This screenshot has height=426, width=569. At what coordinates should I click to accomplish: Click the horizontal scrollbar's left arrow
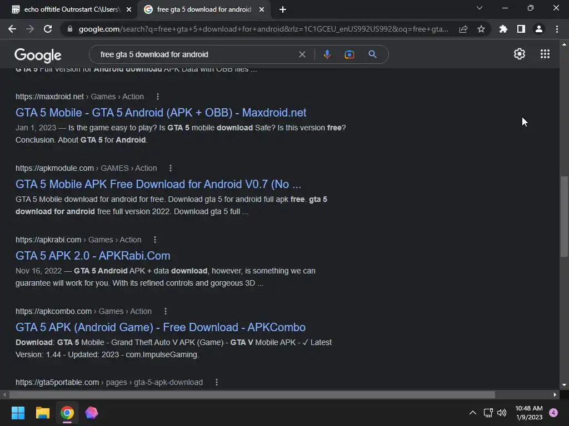[x=4, y=394]
